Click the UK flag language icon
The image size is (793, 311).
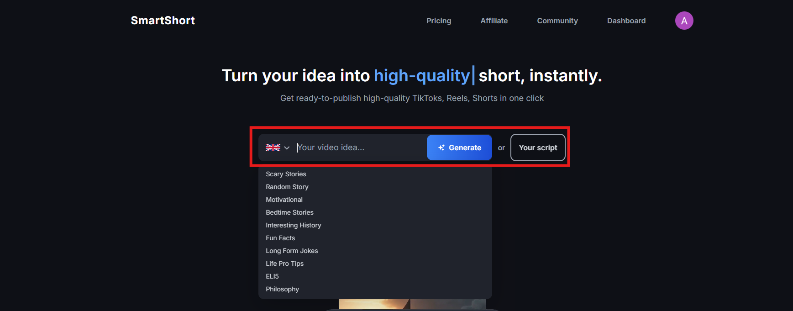pyautogui.click(x=273, y=148)
